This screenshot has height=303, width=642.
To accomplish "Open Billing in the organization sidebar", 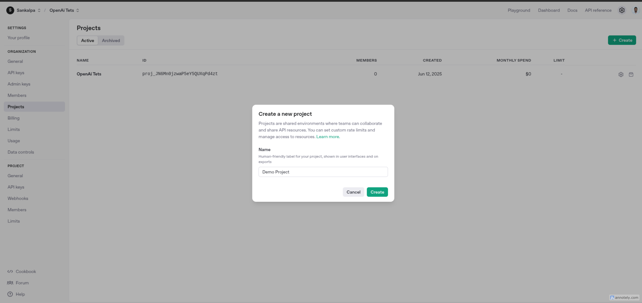I will [13, 118].
